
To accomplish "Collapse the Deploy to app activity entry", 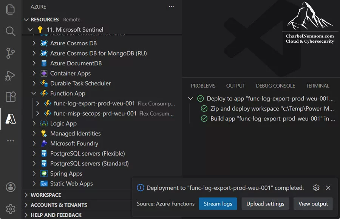I will [190, 99].
